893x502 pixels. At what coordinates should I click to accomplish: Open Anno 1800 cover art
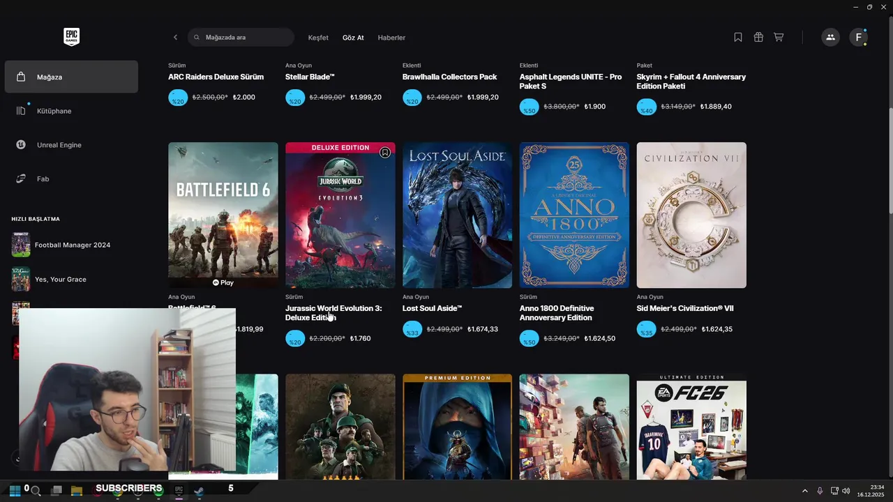pyautogui.click(x=574, y=215)
